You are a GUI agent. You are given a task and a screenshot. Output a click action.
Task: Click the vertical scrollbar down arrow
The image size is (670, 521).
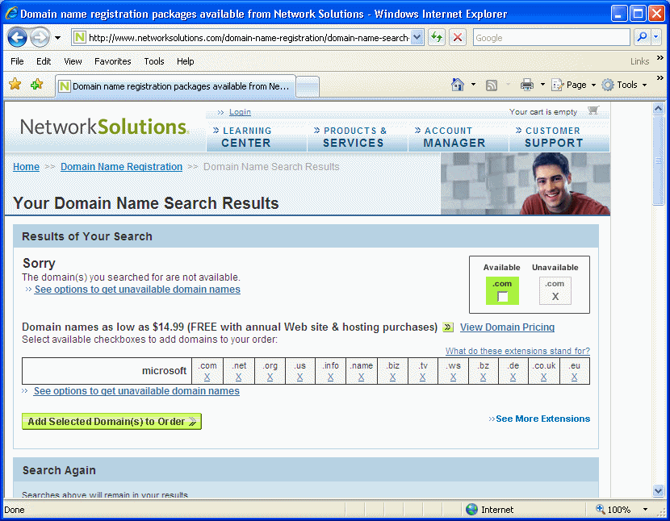[659, 491]
